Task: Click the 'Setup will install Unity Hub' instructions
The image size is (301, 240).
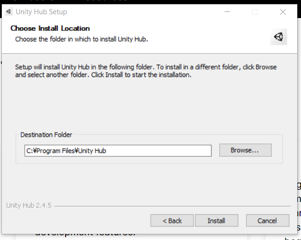Action: [x=146, y=71]
